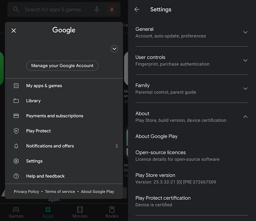Expand the General settings section chevron
This screenshot has height=221, width=256.
pyautogui.click(x=245, y=32)
